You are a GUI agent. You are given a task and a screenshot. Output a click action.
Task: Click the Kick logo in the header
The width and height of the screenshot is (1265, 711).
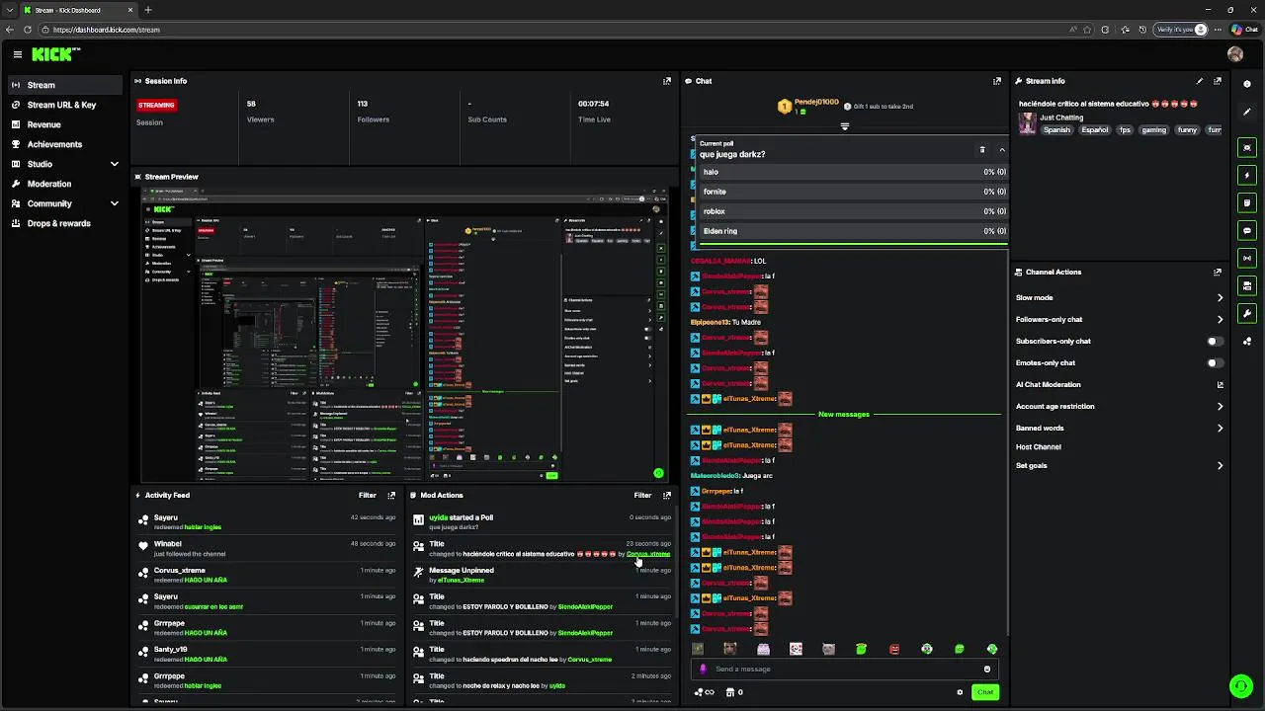point(55,54)
